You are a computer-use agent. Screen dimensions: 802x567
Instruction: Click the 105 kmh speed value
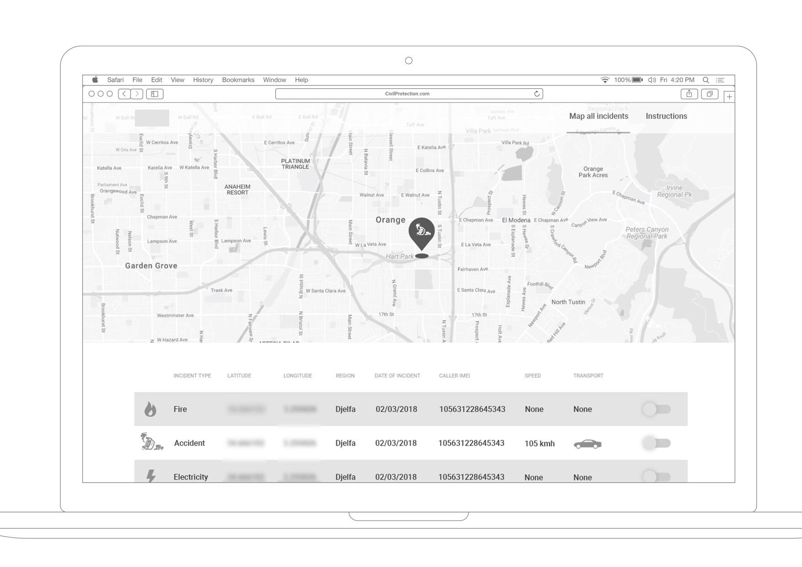[x=540, y=444]
